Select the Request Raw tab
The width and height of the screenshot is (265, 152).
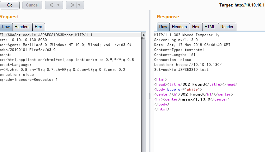(x=6, y=27)
